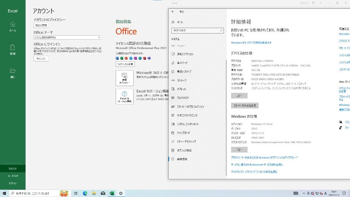Click the PowerPoint icon under ライセンス認証された製品
The height and width of the screenshot is (197, 350).
click(x=126, y=58)
